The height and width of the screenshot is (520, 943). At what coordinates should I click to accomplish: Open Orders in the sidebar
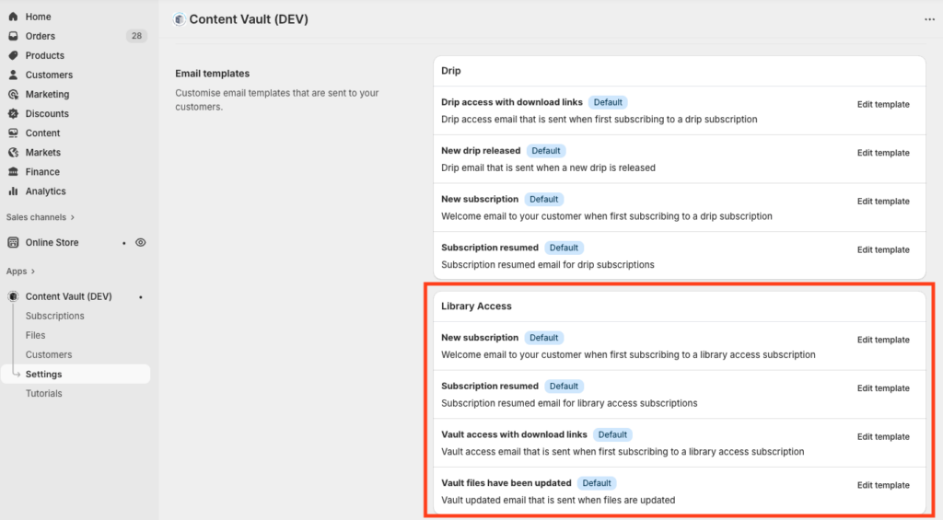tap(41, 36)
